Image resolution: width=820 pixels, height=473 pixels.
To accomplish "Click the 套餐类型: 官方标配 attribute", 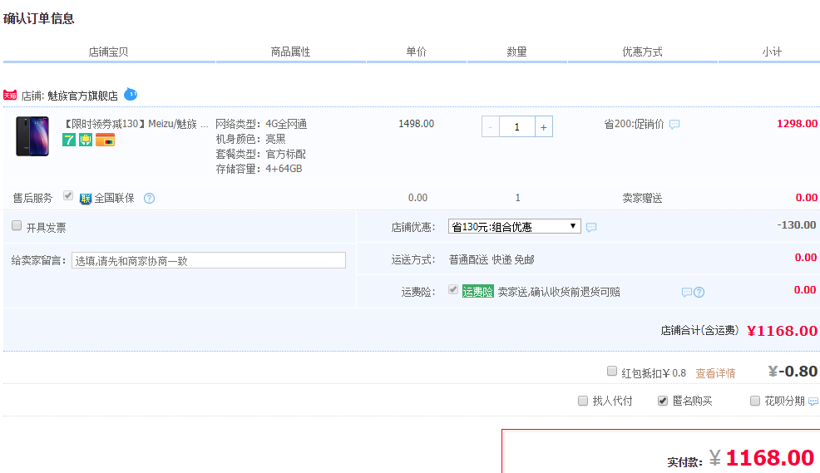I will (x=261, y=154).
